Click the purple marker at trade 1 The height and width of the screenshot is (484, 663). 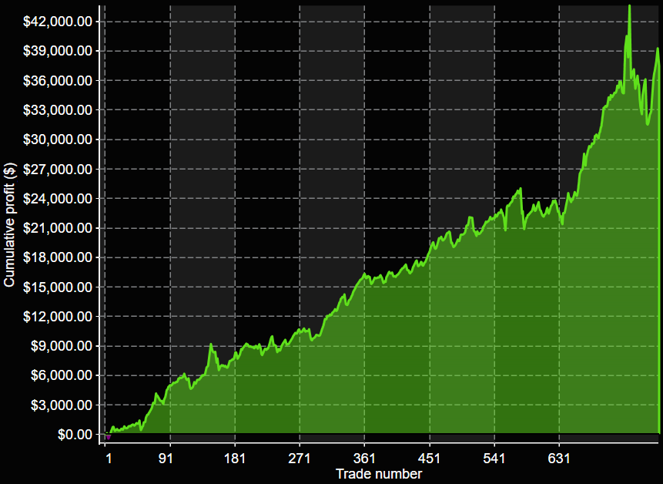pos(109,437)
